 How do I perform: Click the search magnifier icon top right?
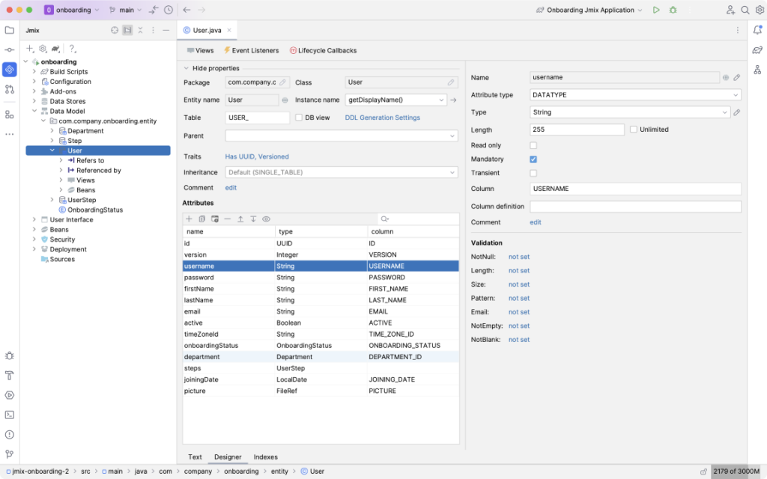click(745, 10)
